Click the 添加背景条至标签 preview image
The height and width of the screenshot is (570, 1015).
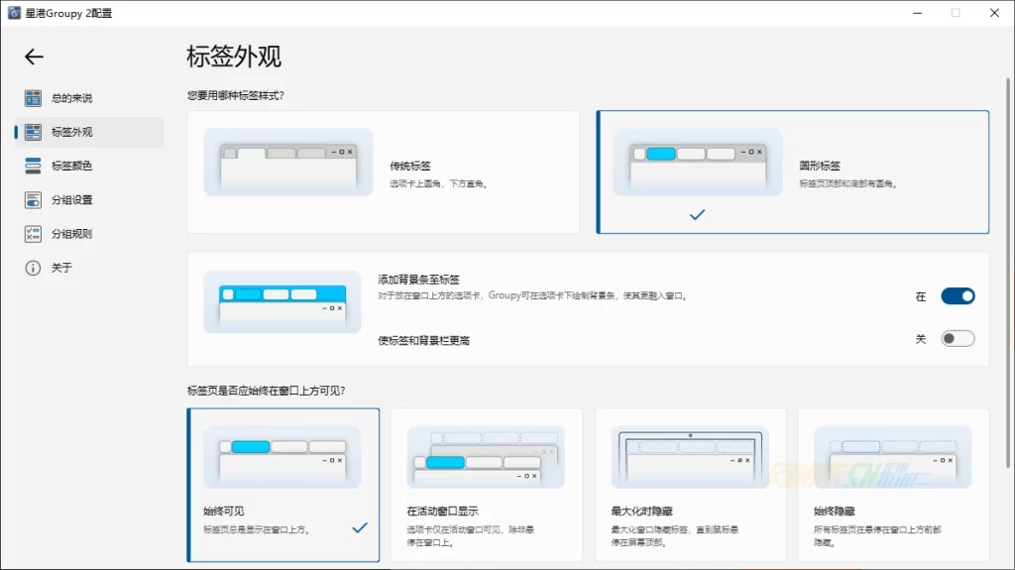click(282, 301)
